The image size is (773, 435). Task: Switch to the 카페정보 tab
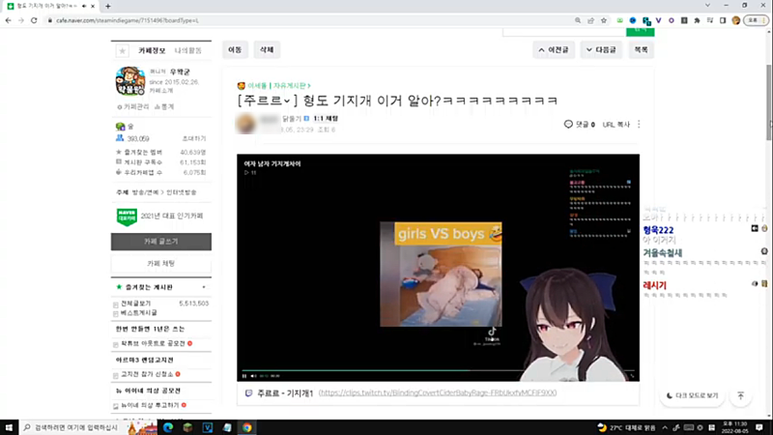[152, 51]
